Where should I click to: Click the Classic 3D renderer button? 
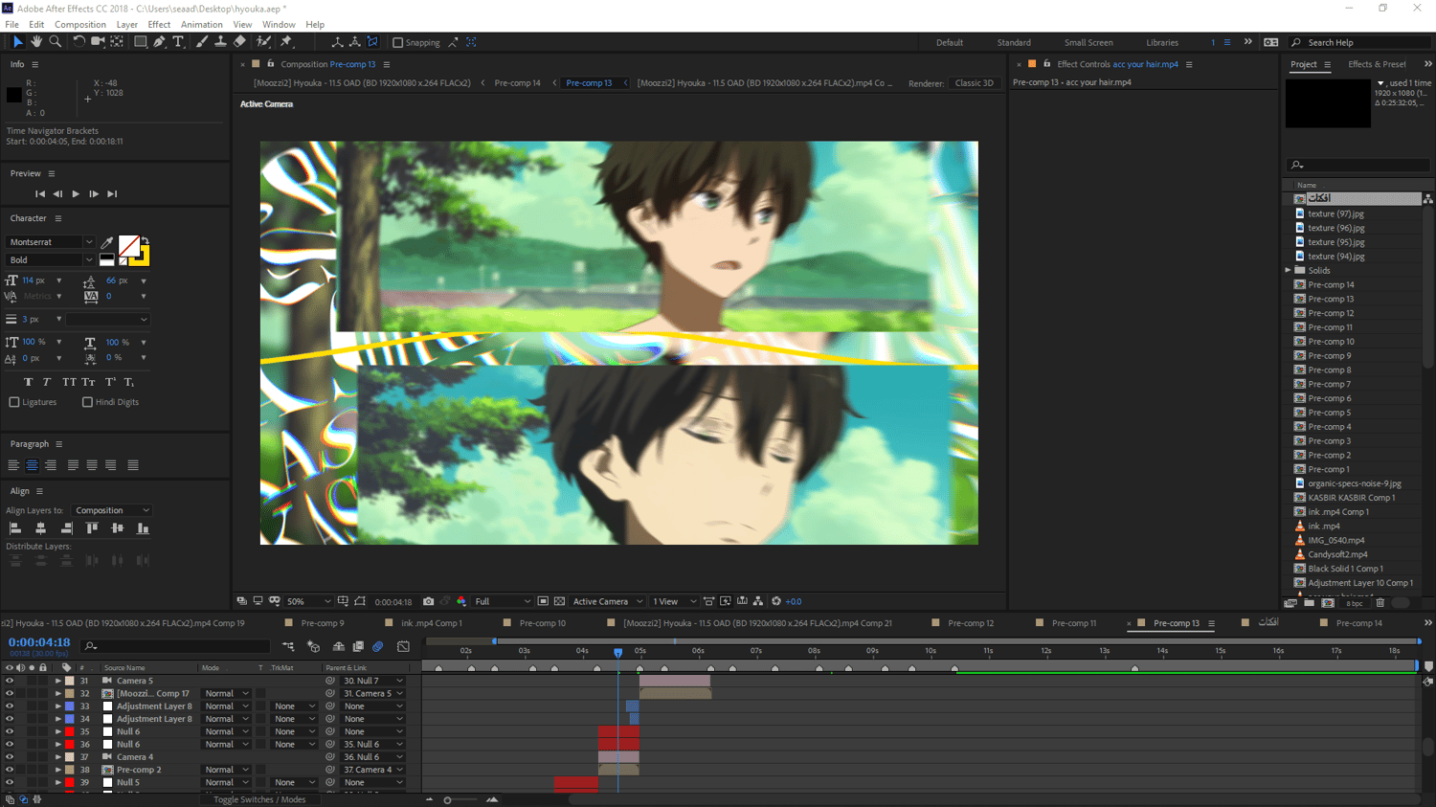tap(974, 82)
